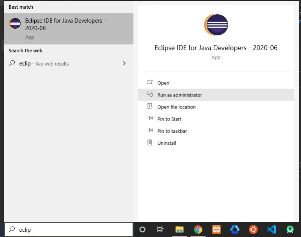This screenshot has width=301, height=237.
Task: Pin Eclipse IDE to Start
Action: pos(169,119)
